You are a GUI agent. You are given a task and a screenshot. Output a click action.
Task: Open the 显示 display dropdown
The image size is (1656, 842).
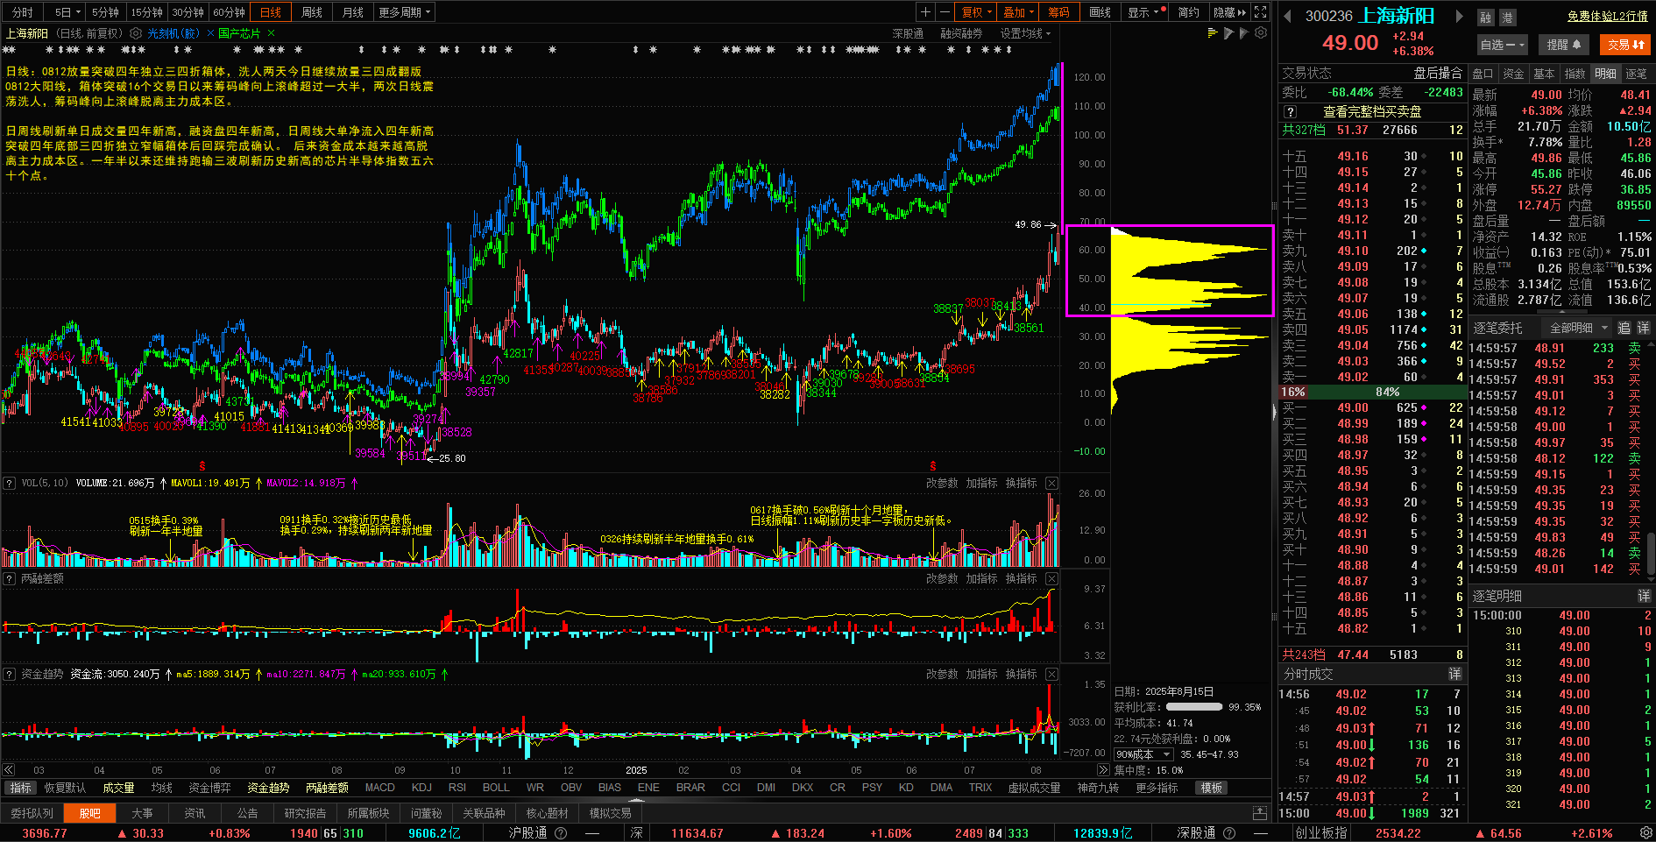pyautogui.click(x=1143, y=12)
